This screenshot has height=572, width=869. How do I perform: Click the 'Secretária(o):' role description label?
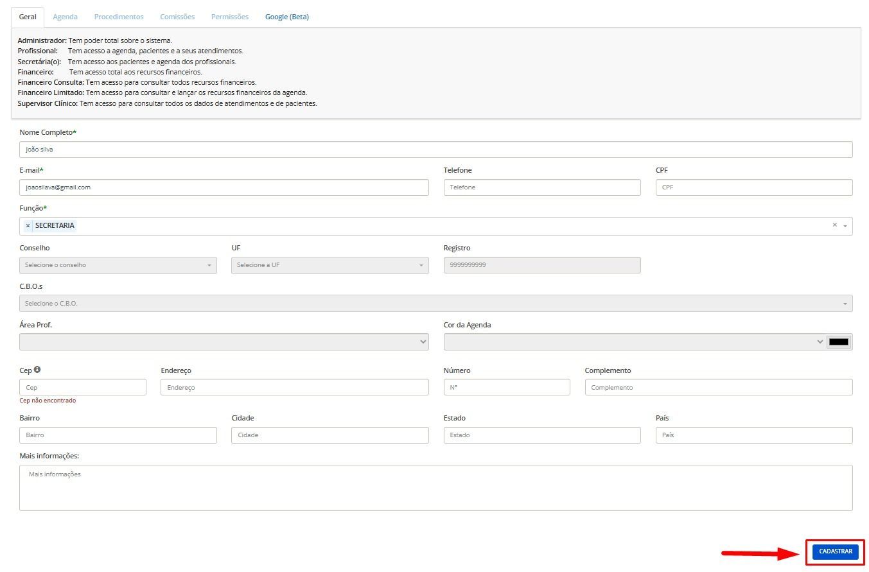pos(40,62)
